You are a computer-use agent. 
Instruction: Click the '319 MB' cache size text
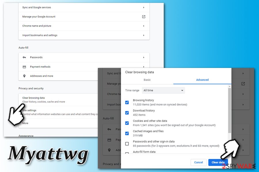coord(138,136)
